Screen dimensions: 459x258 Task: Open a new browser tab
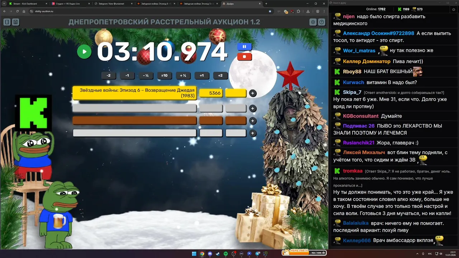pos(266,4)
